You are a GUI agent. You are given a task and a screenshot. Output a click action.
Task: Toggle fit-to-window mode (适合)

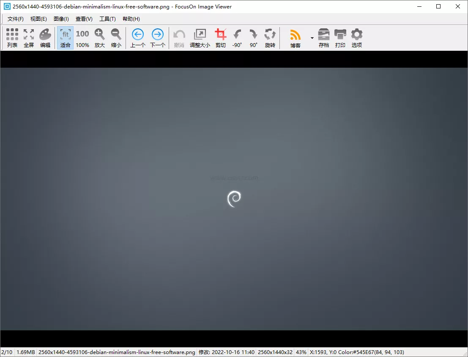(66, 38)
